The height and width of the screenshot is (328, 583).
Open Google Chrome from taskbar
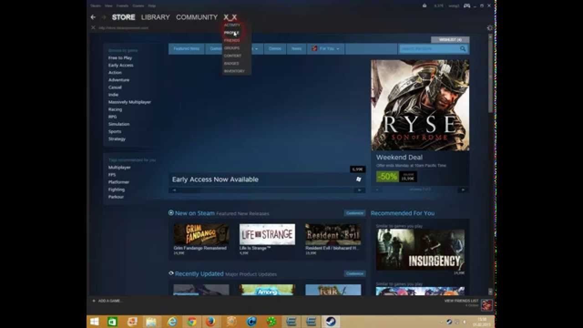(x=192, y=322)
